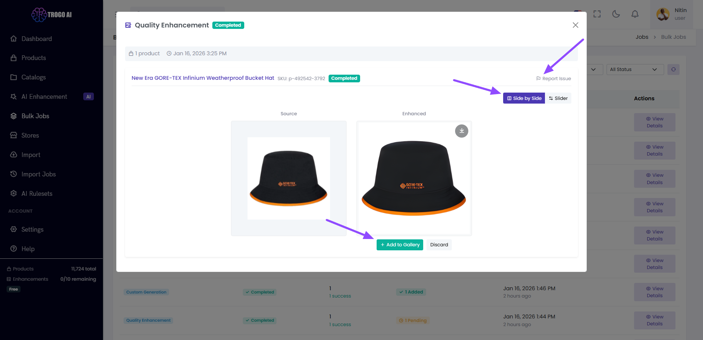Click Add to Gallery button

point(400,245)
